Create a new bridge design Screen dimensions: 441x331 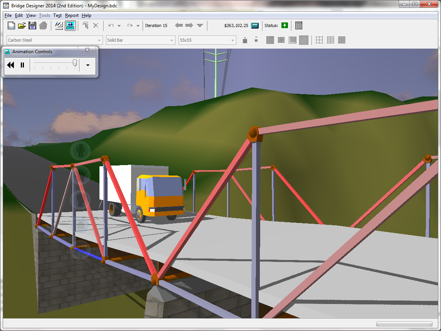[x=11, y=25]
